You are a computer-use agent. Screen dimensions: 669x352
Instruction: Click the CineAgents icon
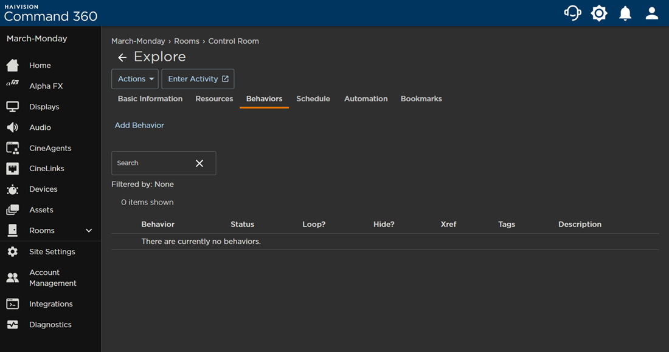(12, 147)
